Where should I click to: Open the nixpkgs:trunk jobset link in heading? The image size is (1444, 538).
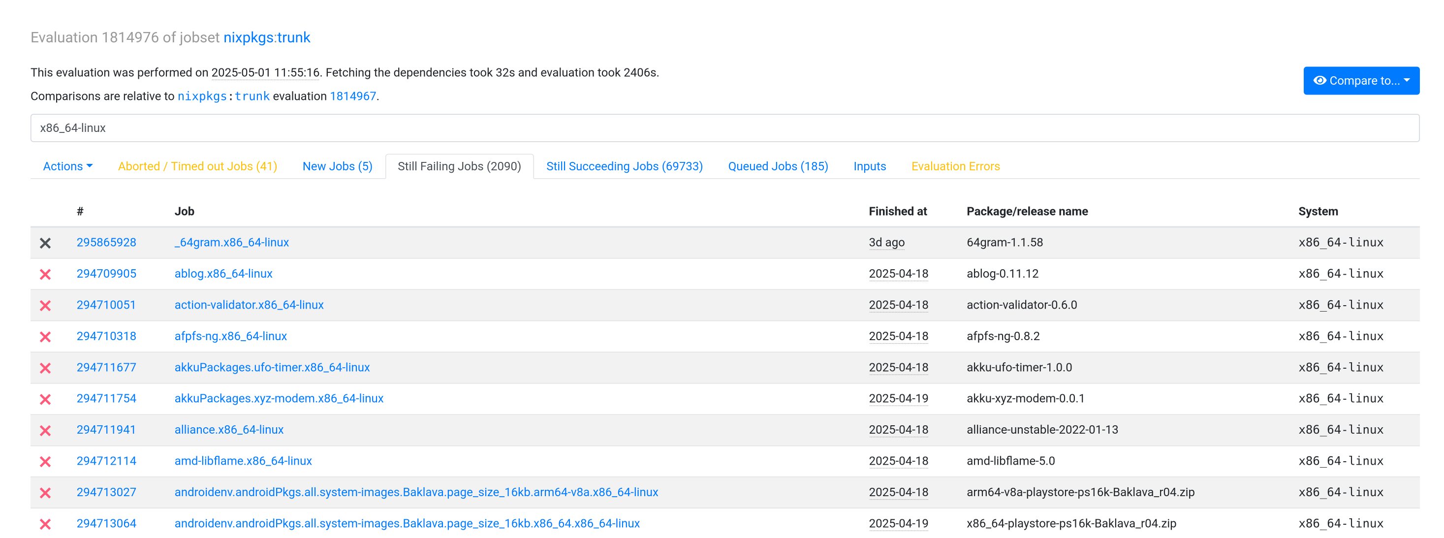[x=267, y=37]
